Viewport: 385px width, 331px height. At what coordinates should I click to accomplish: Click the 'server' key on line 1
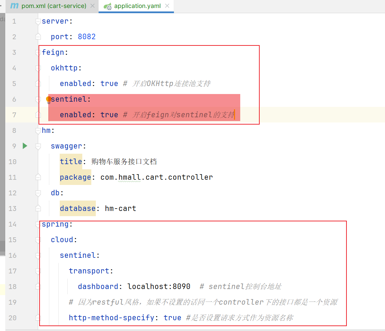click(x=55, y=22)
